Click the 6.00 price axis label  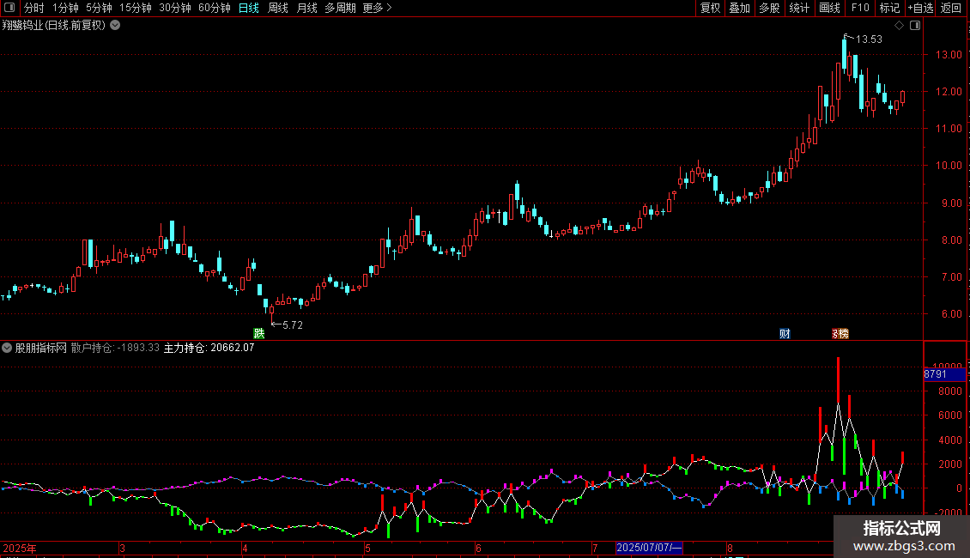point(951,313)
